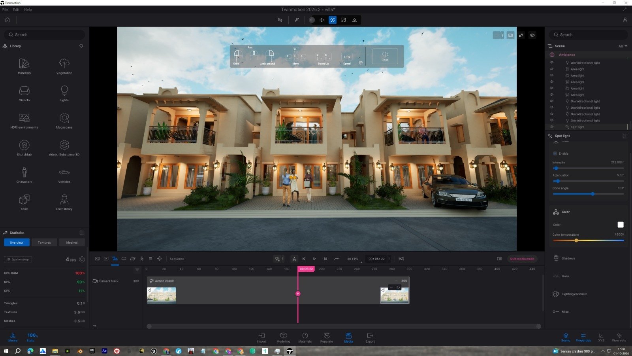Toggle the timeline loop playback icon
This screenshot has width=632, height=356.
pyautogui.click(x=336, y=259)
